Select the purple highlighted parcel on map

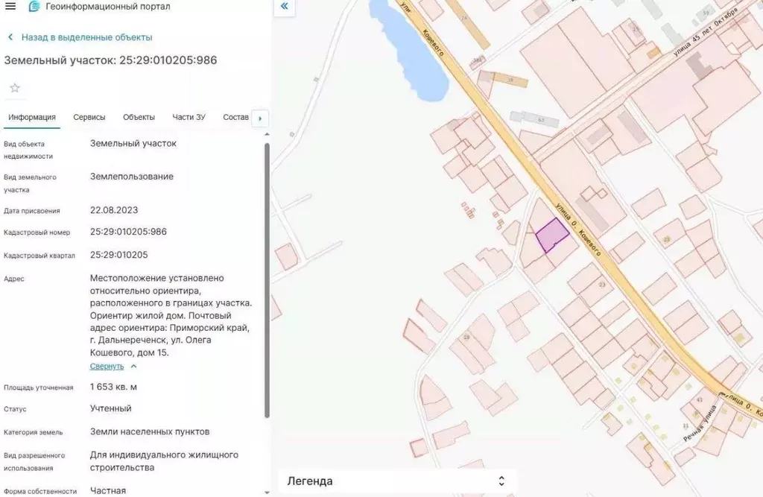pyautogui.click(x=551, y=236)
